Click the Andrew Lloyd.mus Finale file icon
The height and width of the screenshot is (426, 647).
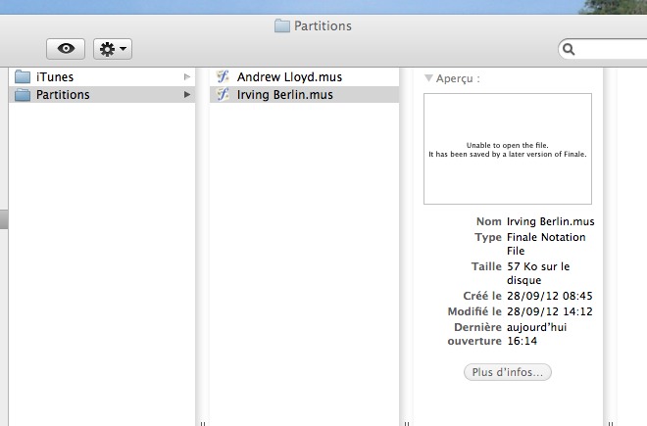coord(223,76)
